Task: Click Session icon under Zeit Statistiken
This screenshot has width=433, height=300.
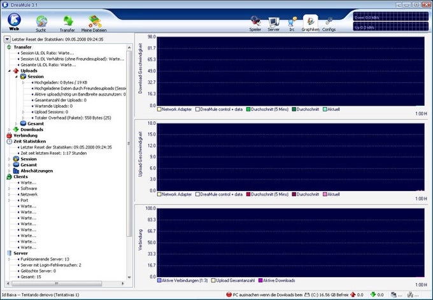Action: tap(16, 159)
